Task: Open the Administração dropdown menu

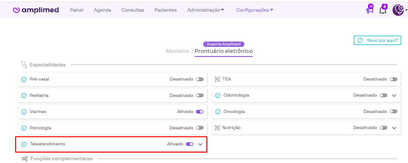Action: [x=206, y=10]
